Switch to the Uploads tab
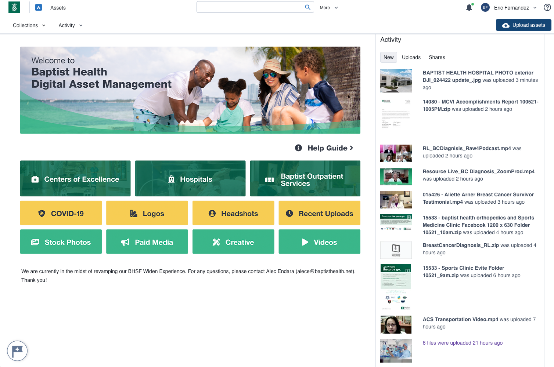554x367 pixels. [411, 57]
